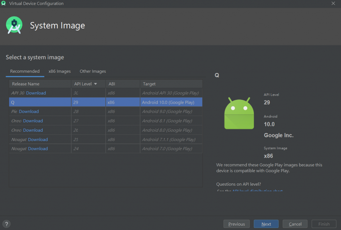Click the Previous button
The image size is (341, 230).
coord(237,224)
